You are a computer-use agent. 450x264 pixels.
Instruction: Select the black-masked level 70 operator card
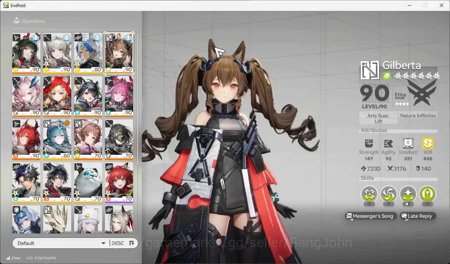(x=119, y=140)
